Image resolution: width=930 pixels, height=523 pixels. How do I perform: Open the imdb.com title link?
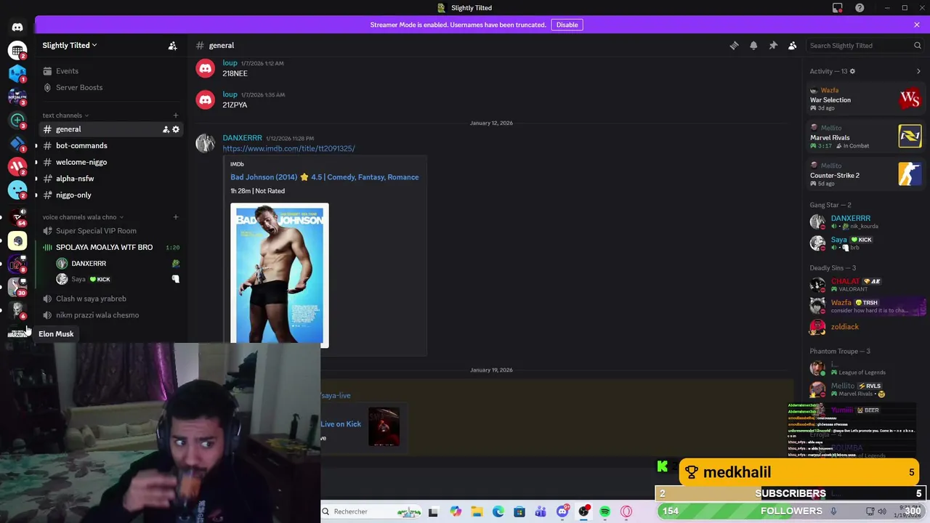point(288,148)
